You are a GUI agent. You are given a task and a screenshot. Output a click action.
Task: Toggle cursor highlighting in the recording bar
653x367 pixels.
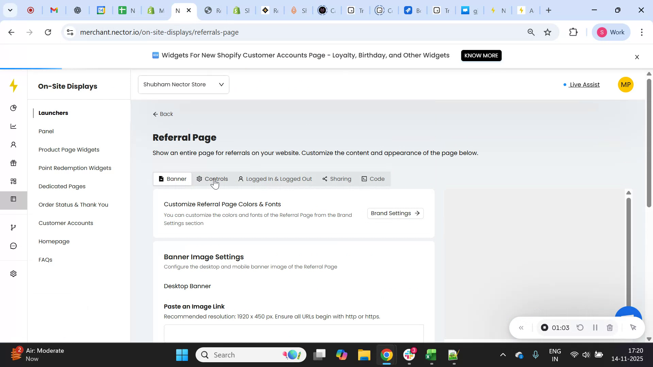[633, 328]
